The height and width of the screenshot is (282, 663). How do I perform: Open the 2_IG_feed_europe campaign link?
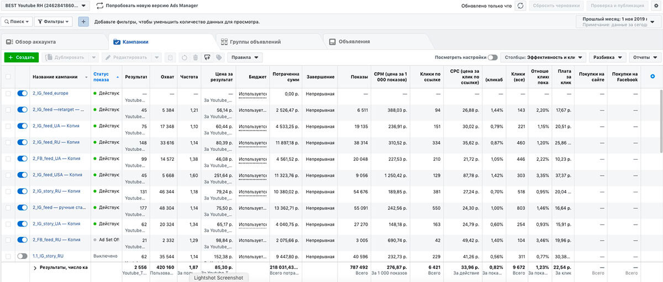tap(50, 94)
